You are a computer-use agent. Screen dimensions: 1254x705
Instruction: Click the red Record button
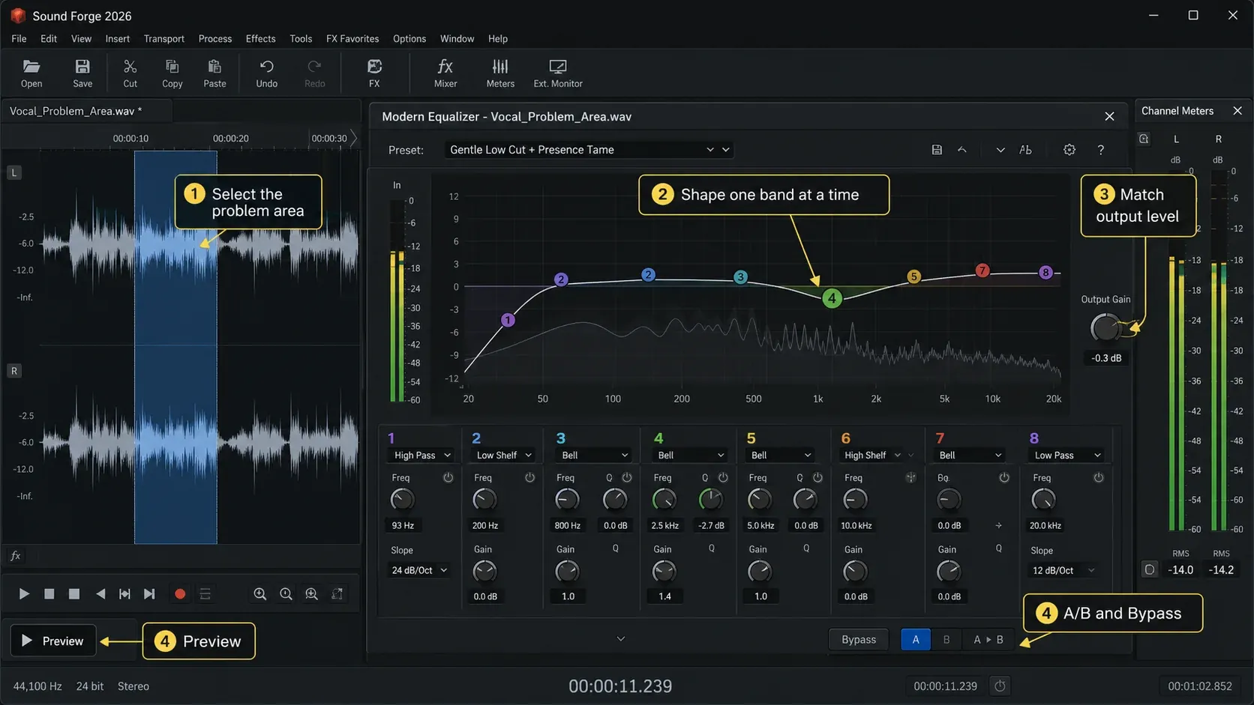point(180,594)
